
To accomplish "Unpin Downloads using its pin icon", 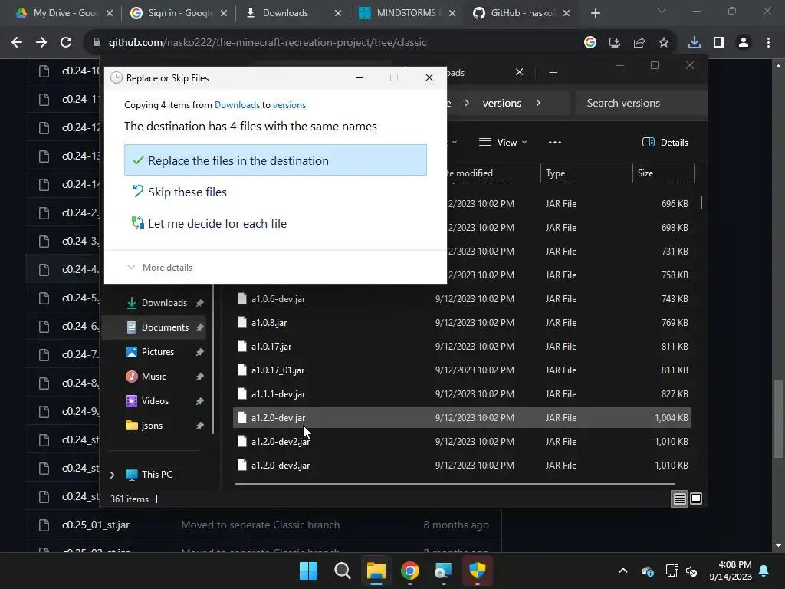I will pyautogui.click(x=200, y=302).
